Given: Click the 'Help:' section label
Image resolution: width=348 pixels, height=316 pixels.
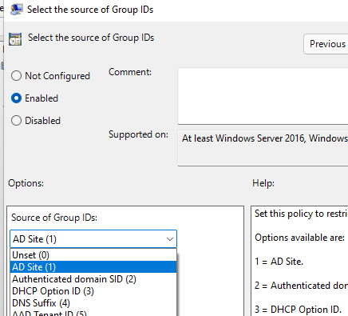Looking at the screenshot, I should pos(263,183).
